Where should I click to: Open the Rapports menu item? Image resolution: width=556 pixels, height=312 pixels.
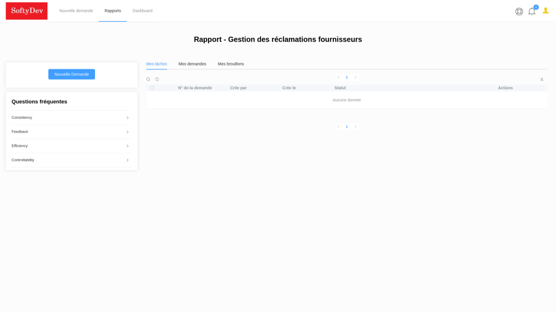coord(113,11)
